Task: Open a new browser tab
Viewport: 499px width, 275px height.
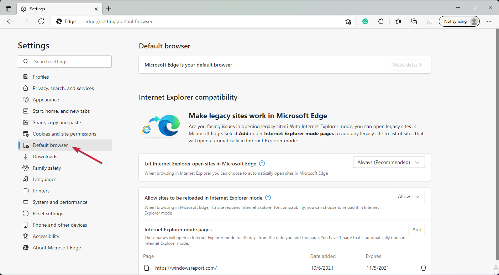Action: (109, 9)
